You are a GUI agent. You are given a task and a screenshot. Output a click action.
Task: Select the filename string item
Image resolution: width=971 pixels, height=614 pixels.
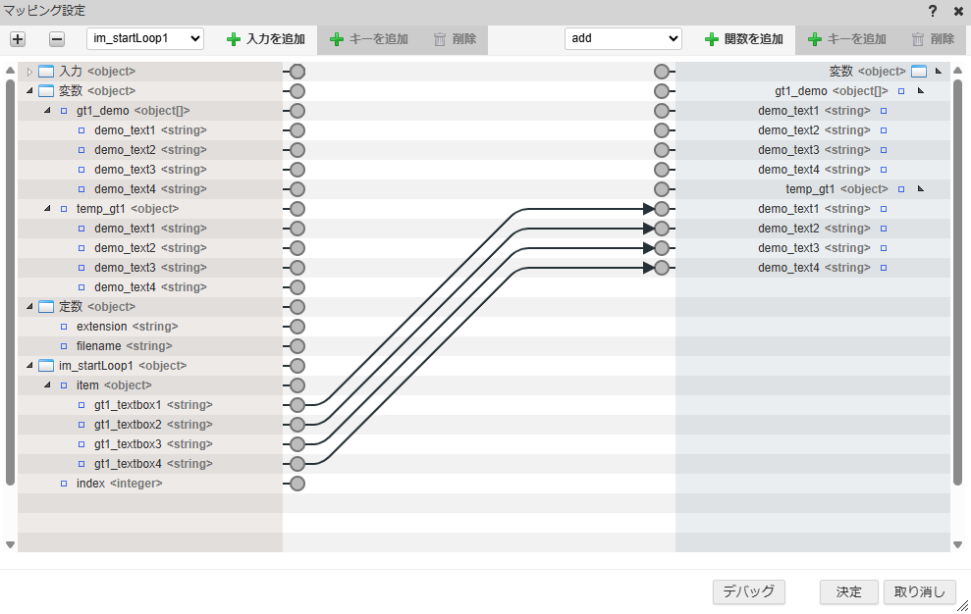click(x=124, y=346)
